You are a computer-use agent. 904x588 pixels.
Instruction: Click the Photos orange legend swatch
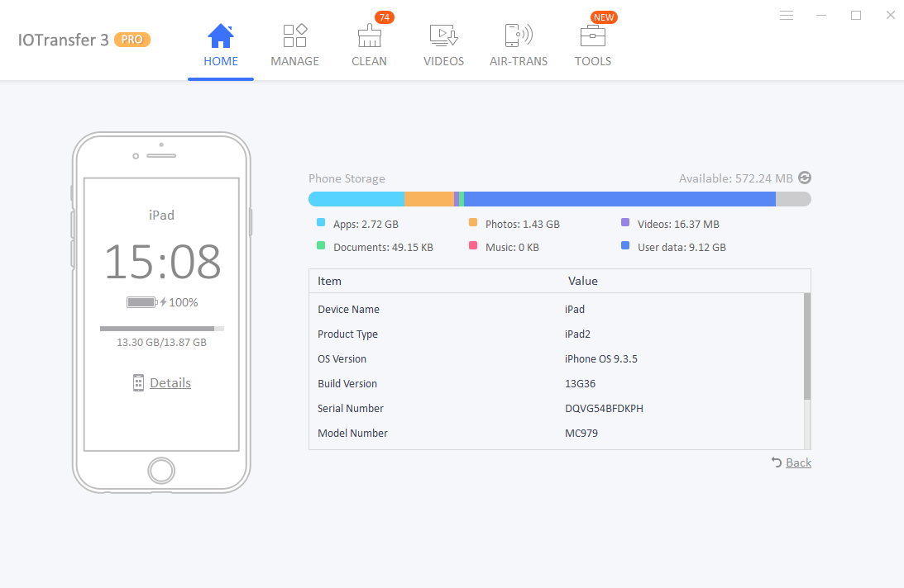coord(473,223)
